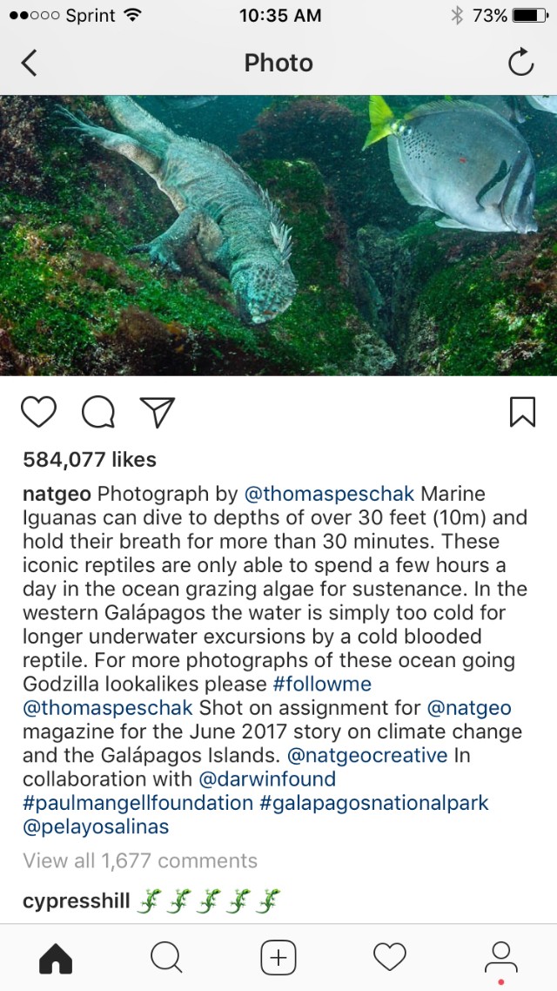Open the Activity heart tab
The width and height of the screenshot is (557, 991).
389,958
